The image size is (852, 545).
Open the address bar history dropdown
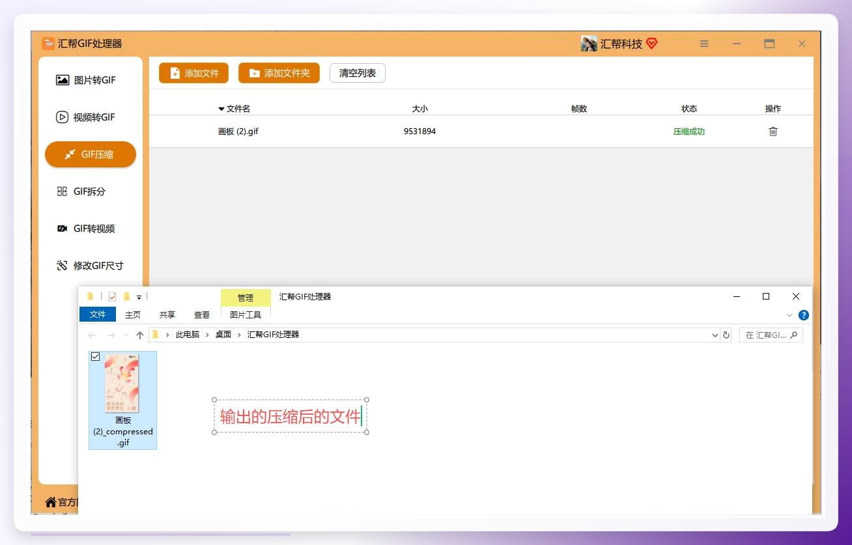715,335
